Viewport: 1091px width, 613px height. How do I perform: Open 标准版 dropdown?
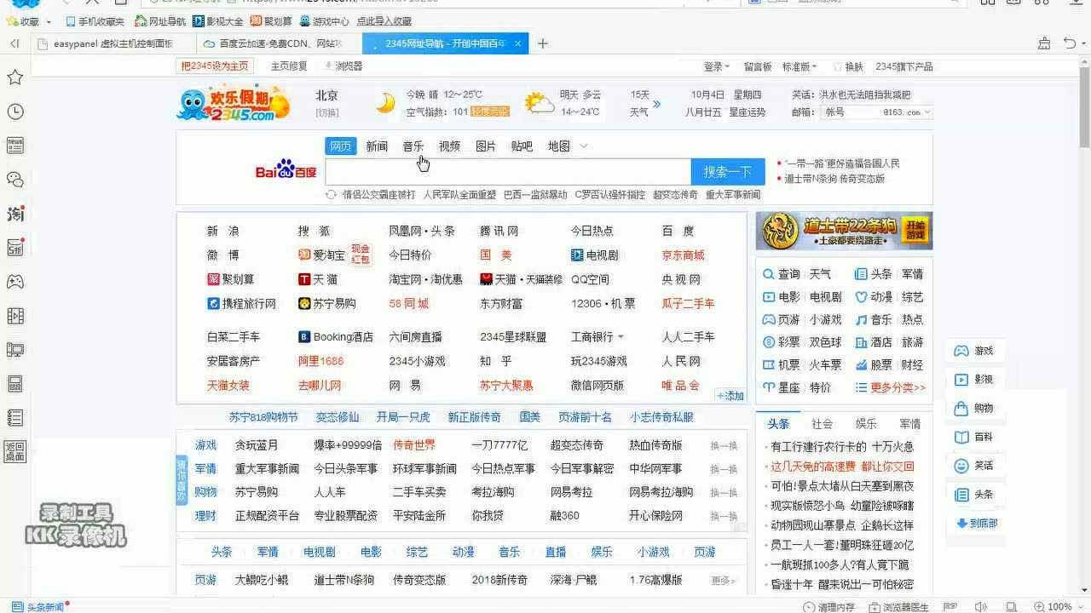799,66
